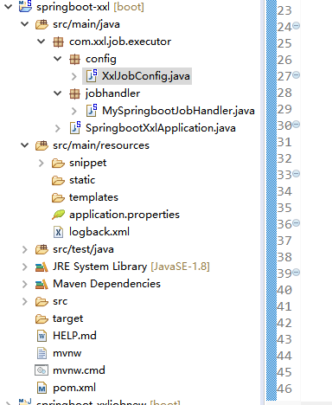Click the HELP.md file icon
The width and height of the screenshot is (332, 405).
[x=42, y=336]
